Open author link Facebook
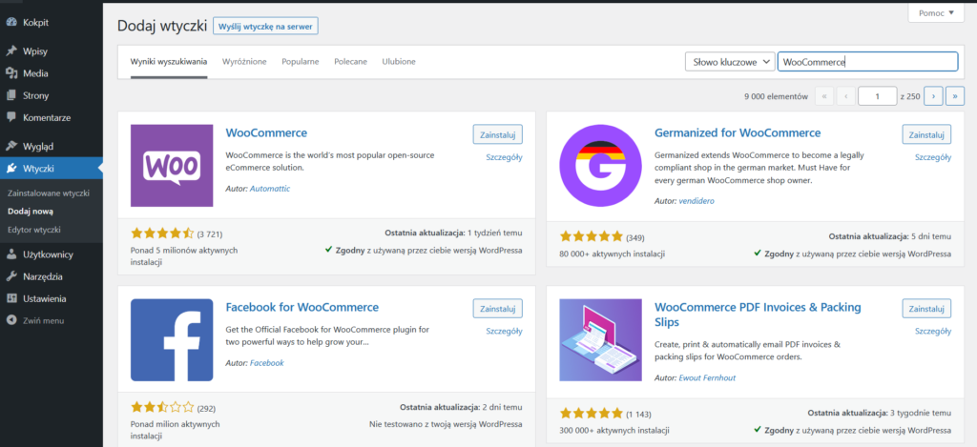 coord(267,362)
